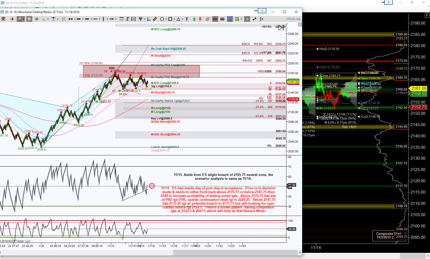Open the paint palette dropdown arrow
Screen dimensions: 430x259
point(23,19)
